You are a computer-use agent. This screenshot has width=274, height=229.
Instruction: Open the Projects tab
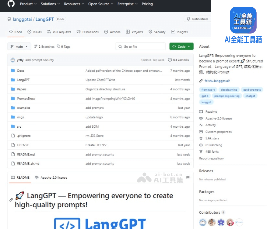coord(134,32)
